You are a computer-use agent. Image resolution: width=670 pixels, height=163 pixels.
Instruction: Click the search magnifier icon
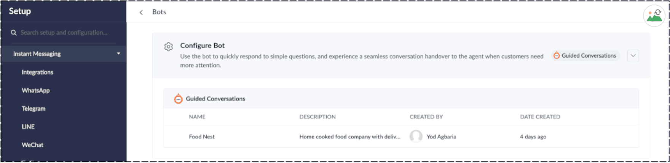tap(14, 33)
